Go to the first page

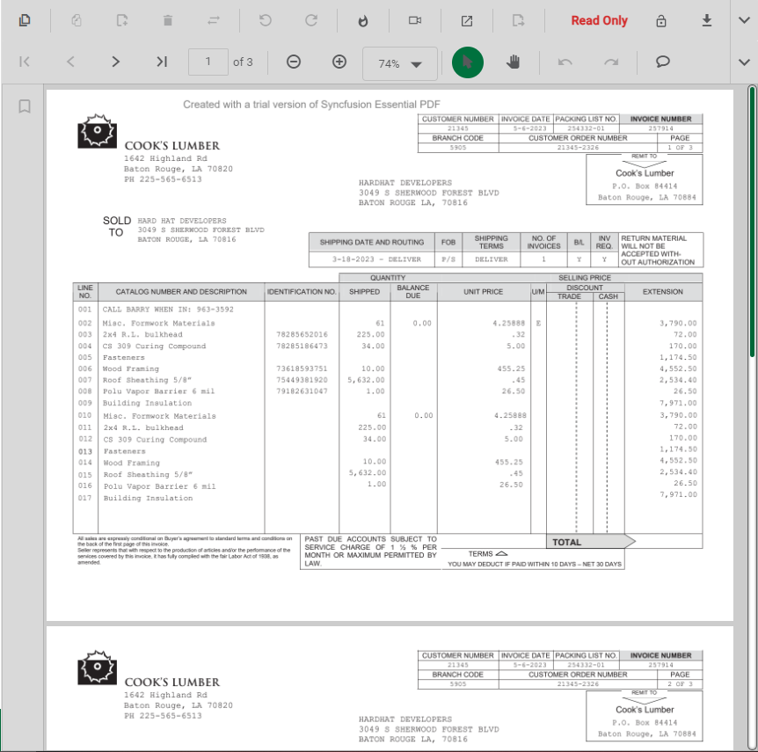[24, 62]
